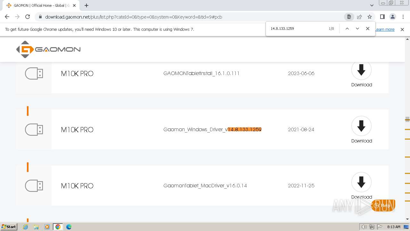Launch Internet Explorer from taskbar

(x=26, y=227)
